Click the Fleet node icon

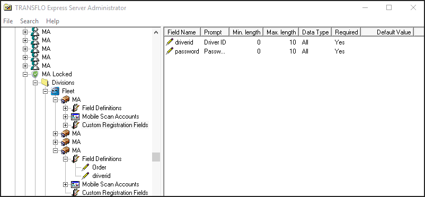(x=55, y=91)
